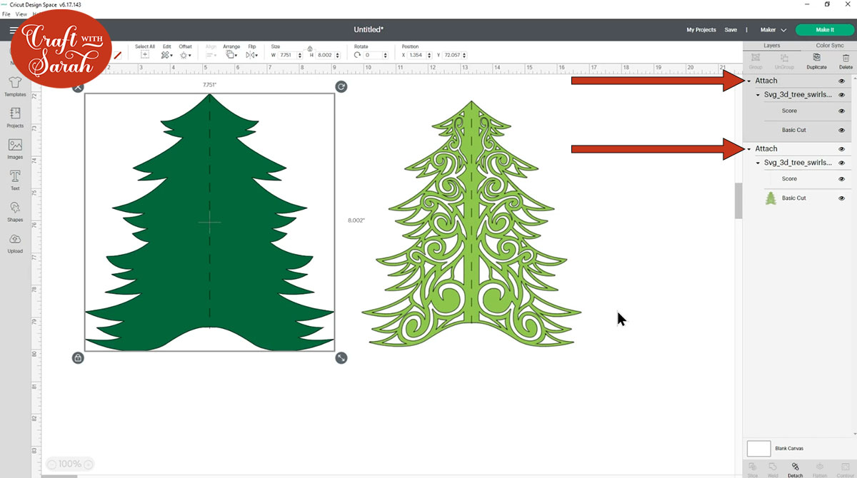The height and width of the screenshot is (478, 857).
Task: Click the Blank Canvas color swatch
Action: (x=758, y=448)
